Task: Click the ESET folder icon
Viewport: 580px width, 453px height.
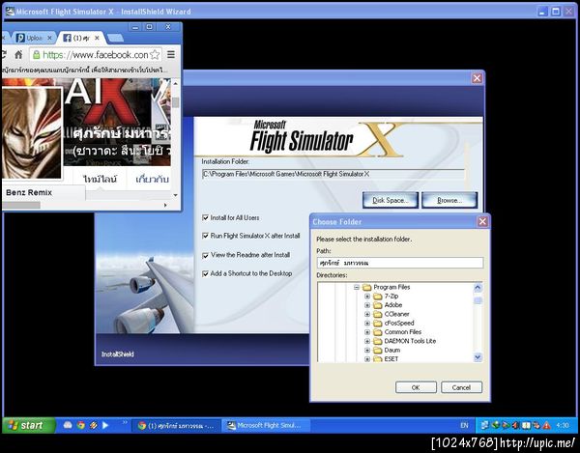Action: (377, 358)
